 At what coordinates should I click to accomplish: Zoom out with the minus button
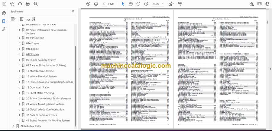coord(138,4)
